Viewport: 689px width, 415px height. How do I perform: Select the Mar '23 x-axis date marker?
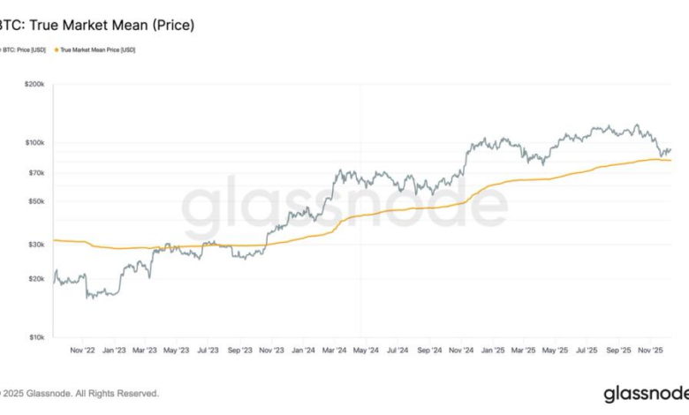pos(144,350)
